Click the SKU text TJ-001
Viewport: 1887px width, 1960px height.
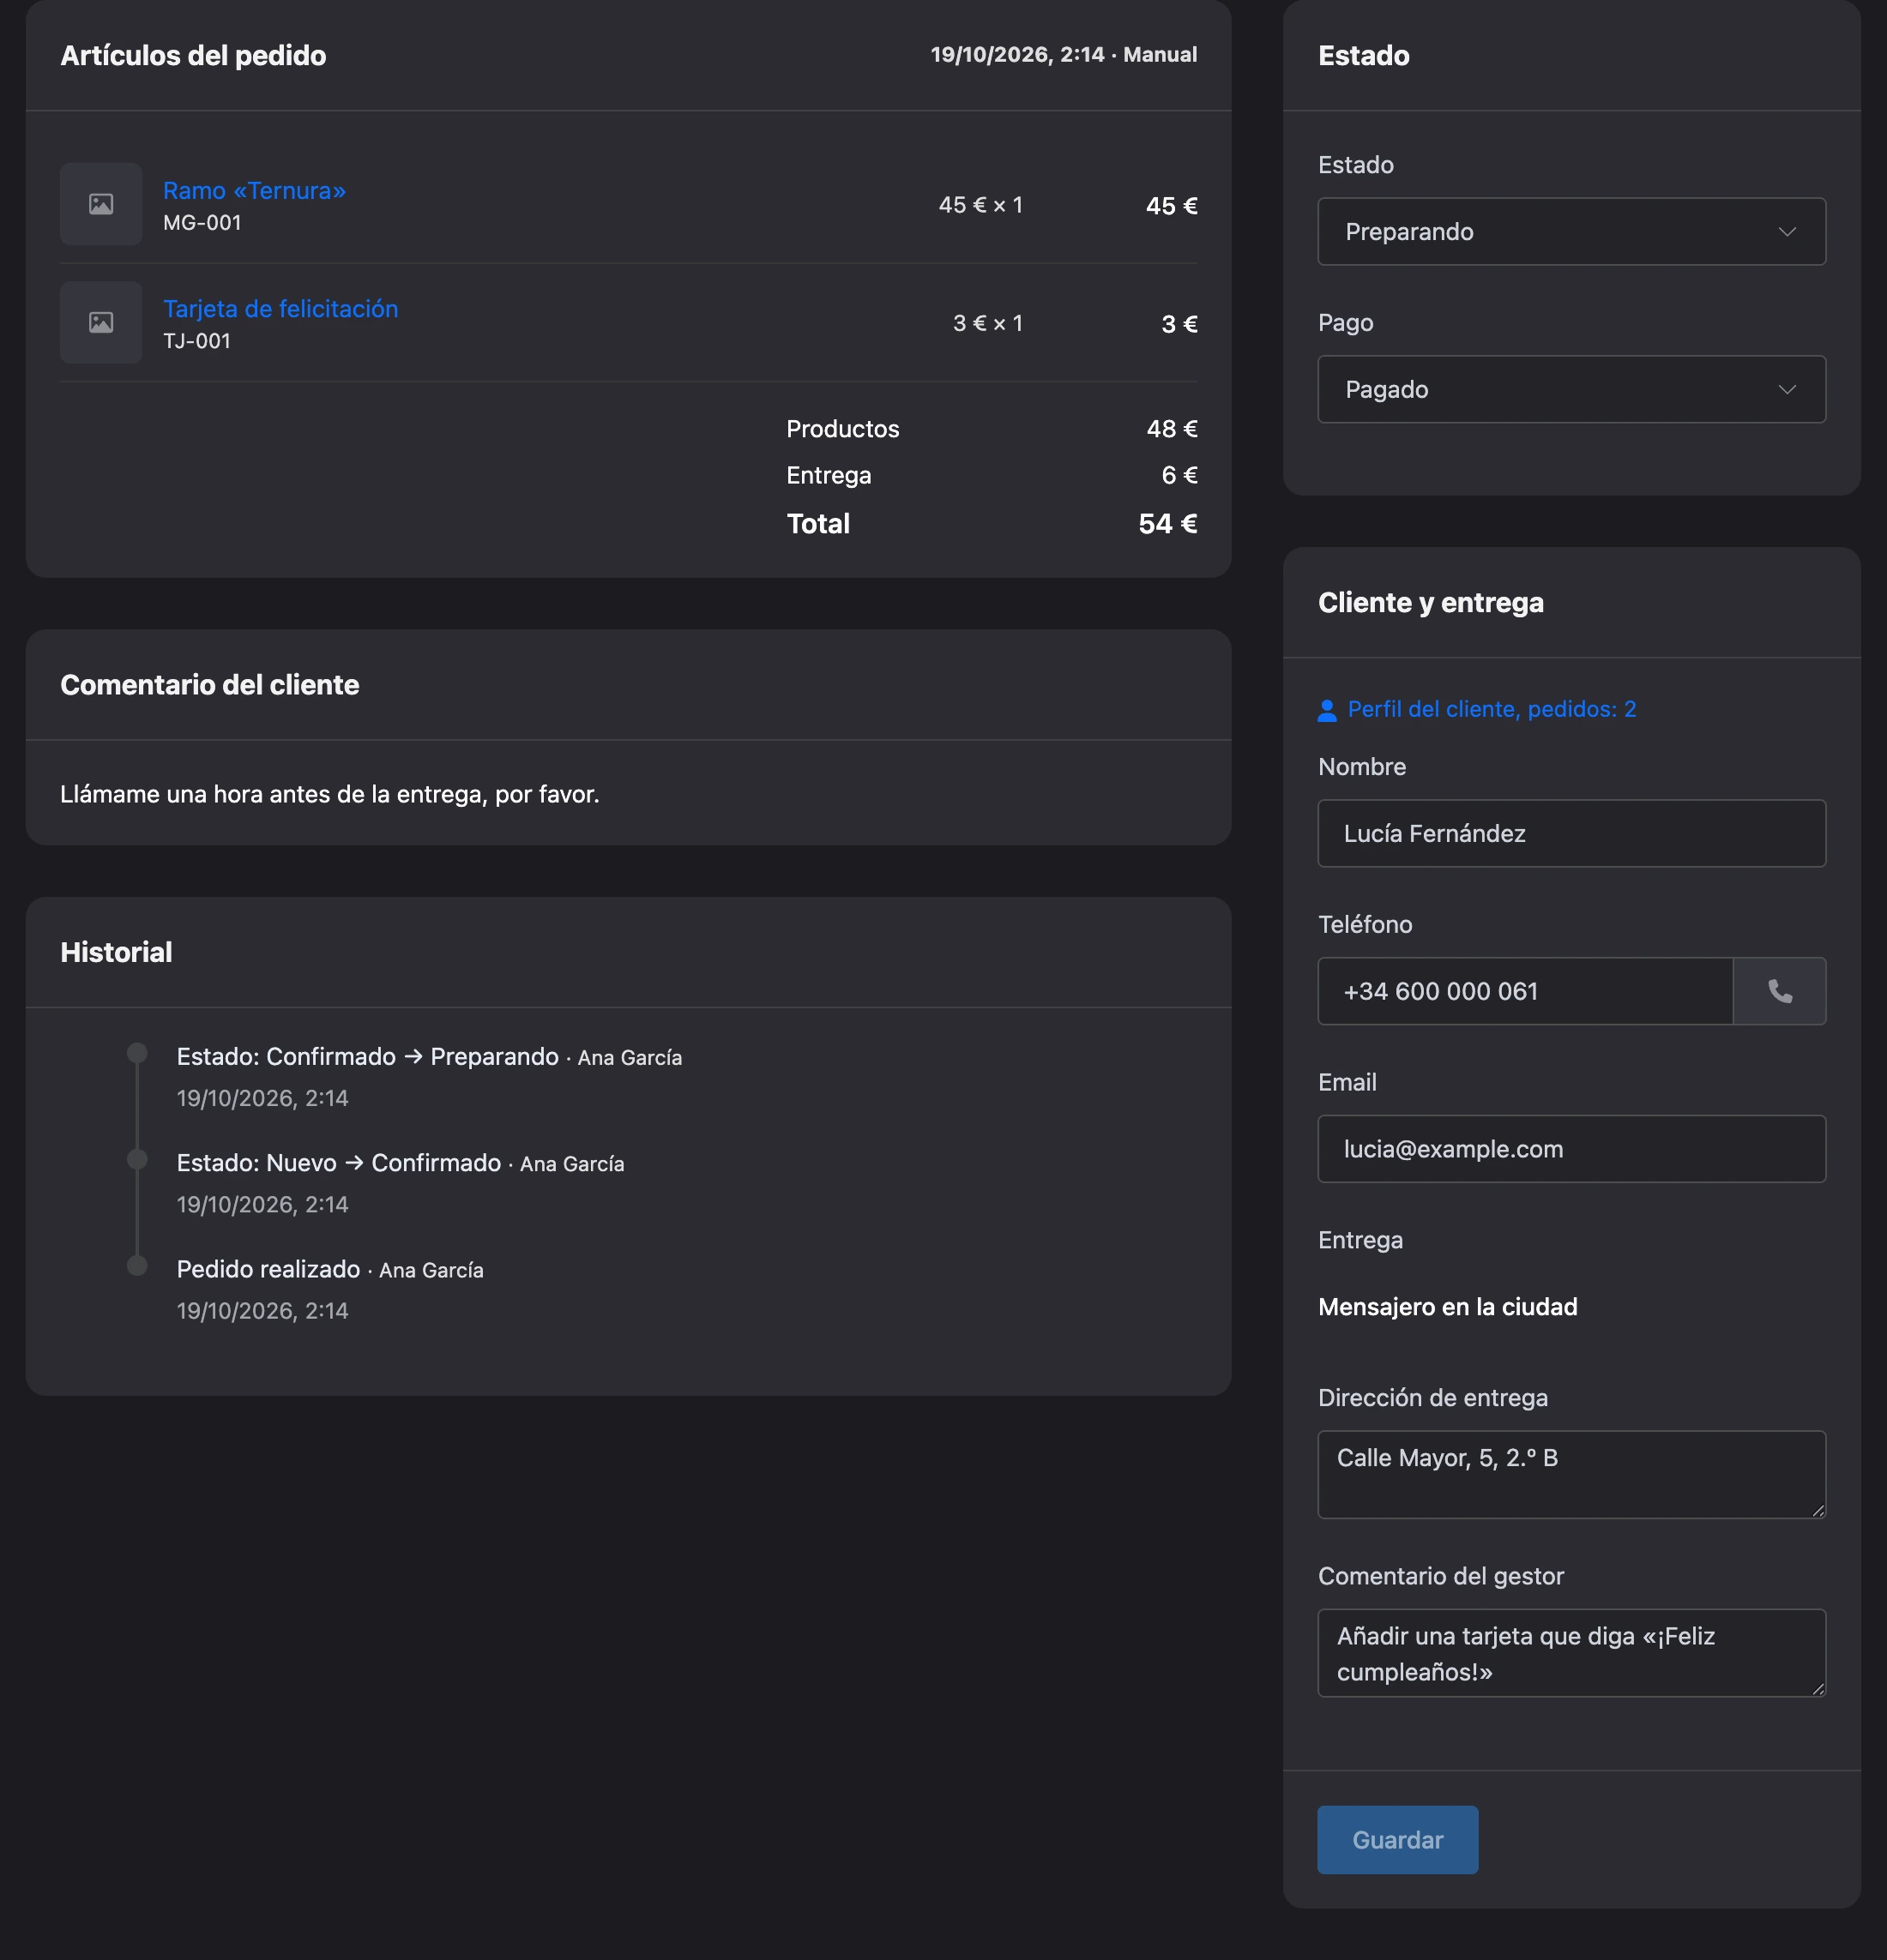(x=197, y=341)
